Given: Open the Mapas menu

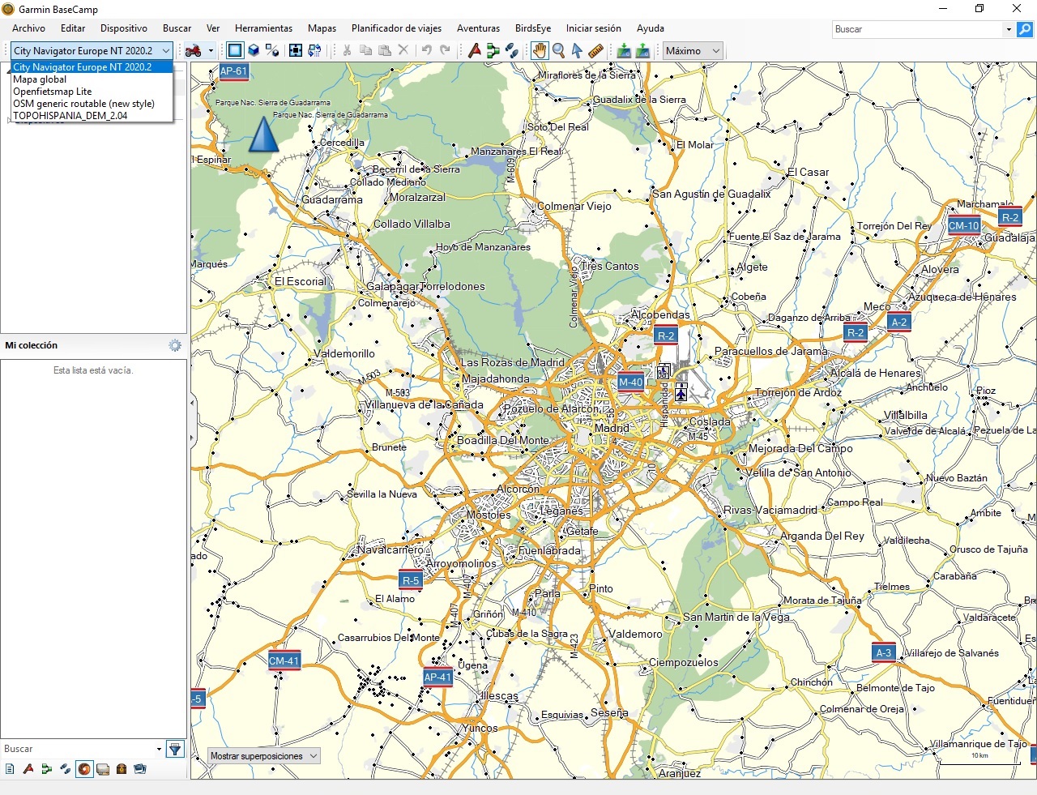Looking at the screenshot, I should pyautogui.click(x=322, y=28).
